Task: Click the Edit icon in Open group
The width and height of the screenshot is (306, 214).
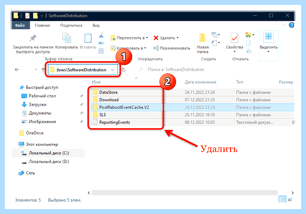Action: point(248,43)
